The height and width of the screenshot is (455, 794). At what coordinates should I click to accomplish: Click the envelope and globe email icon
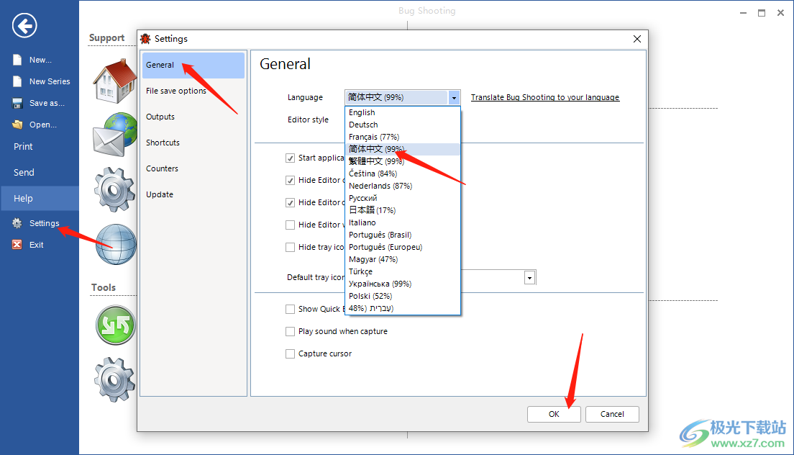pyautogui.click(x=114, y=135)
